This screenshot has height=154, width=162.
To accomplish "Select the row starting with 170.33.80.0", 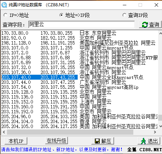I will (x=79, y=33).
